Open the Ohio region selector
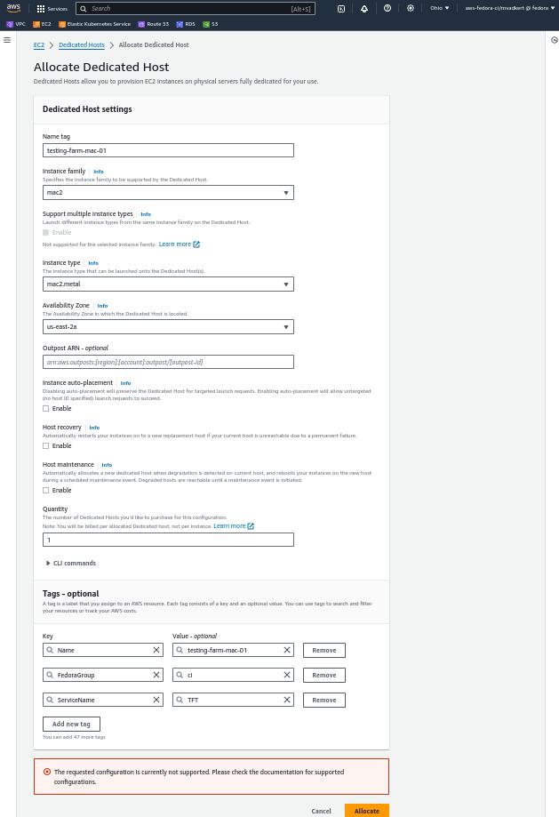Image resolution: width=559 pixels, height=817 pixels. (x=439, y=8)
